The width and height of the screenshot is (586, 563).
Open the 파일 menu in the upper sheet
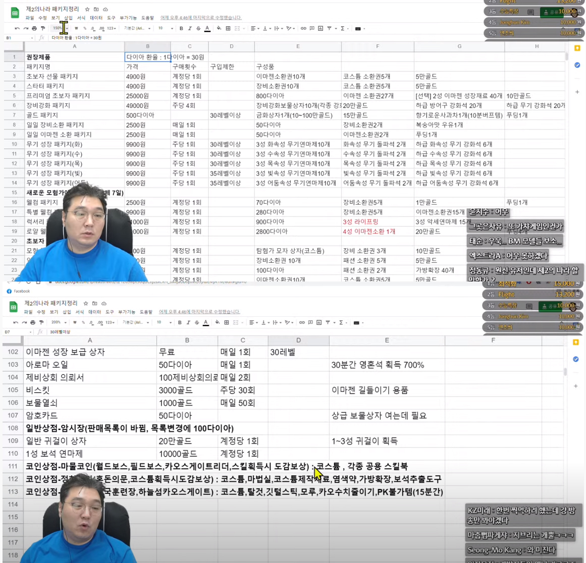tap(29, 18)
